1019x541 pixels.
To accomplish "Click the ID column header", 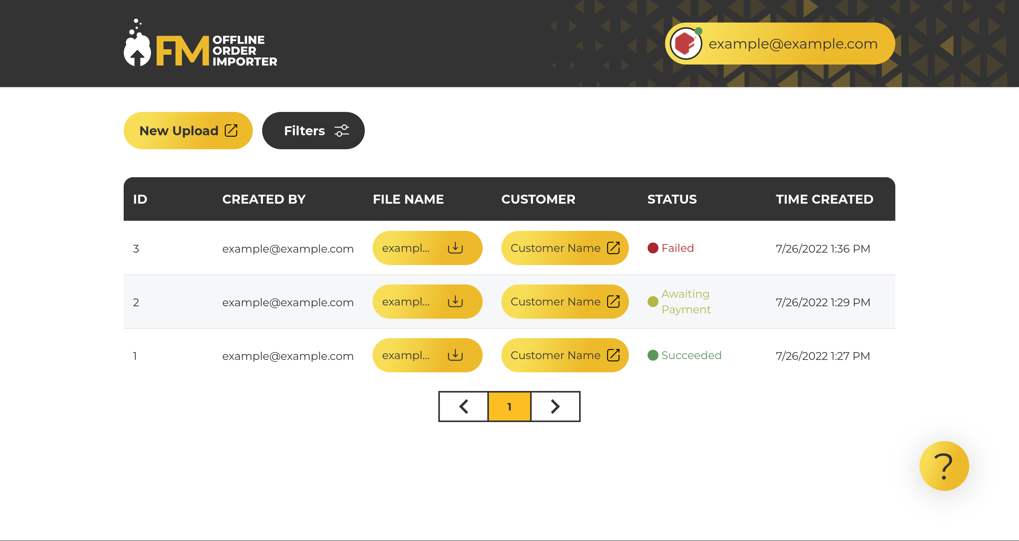I will click(140, 199).
